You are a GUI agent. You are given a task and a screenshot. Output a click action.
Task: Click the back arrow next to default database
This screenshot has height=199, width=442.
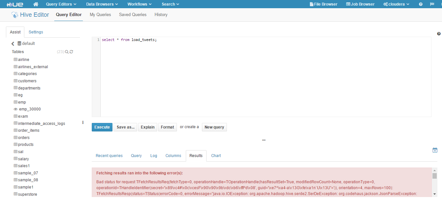[x=13, y=44]
